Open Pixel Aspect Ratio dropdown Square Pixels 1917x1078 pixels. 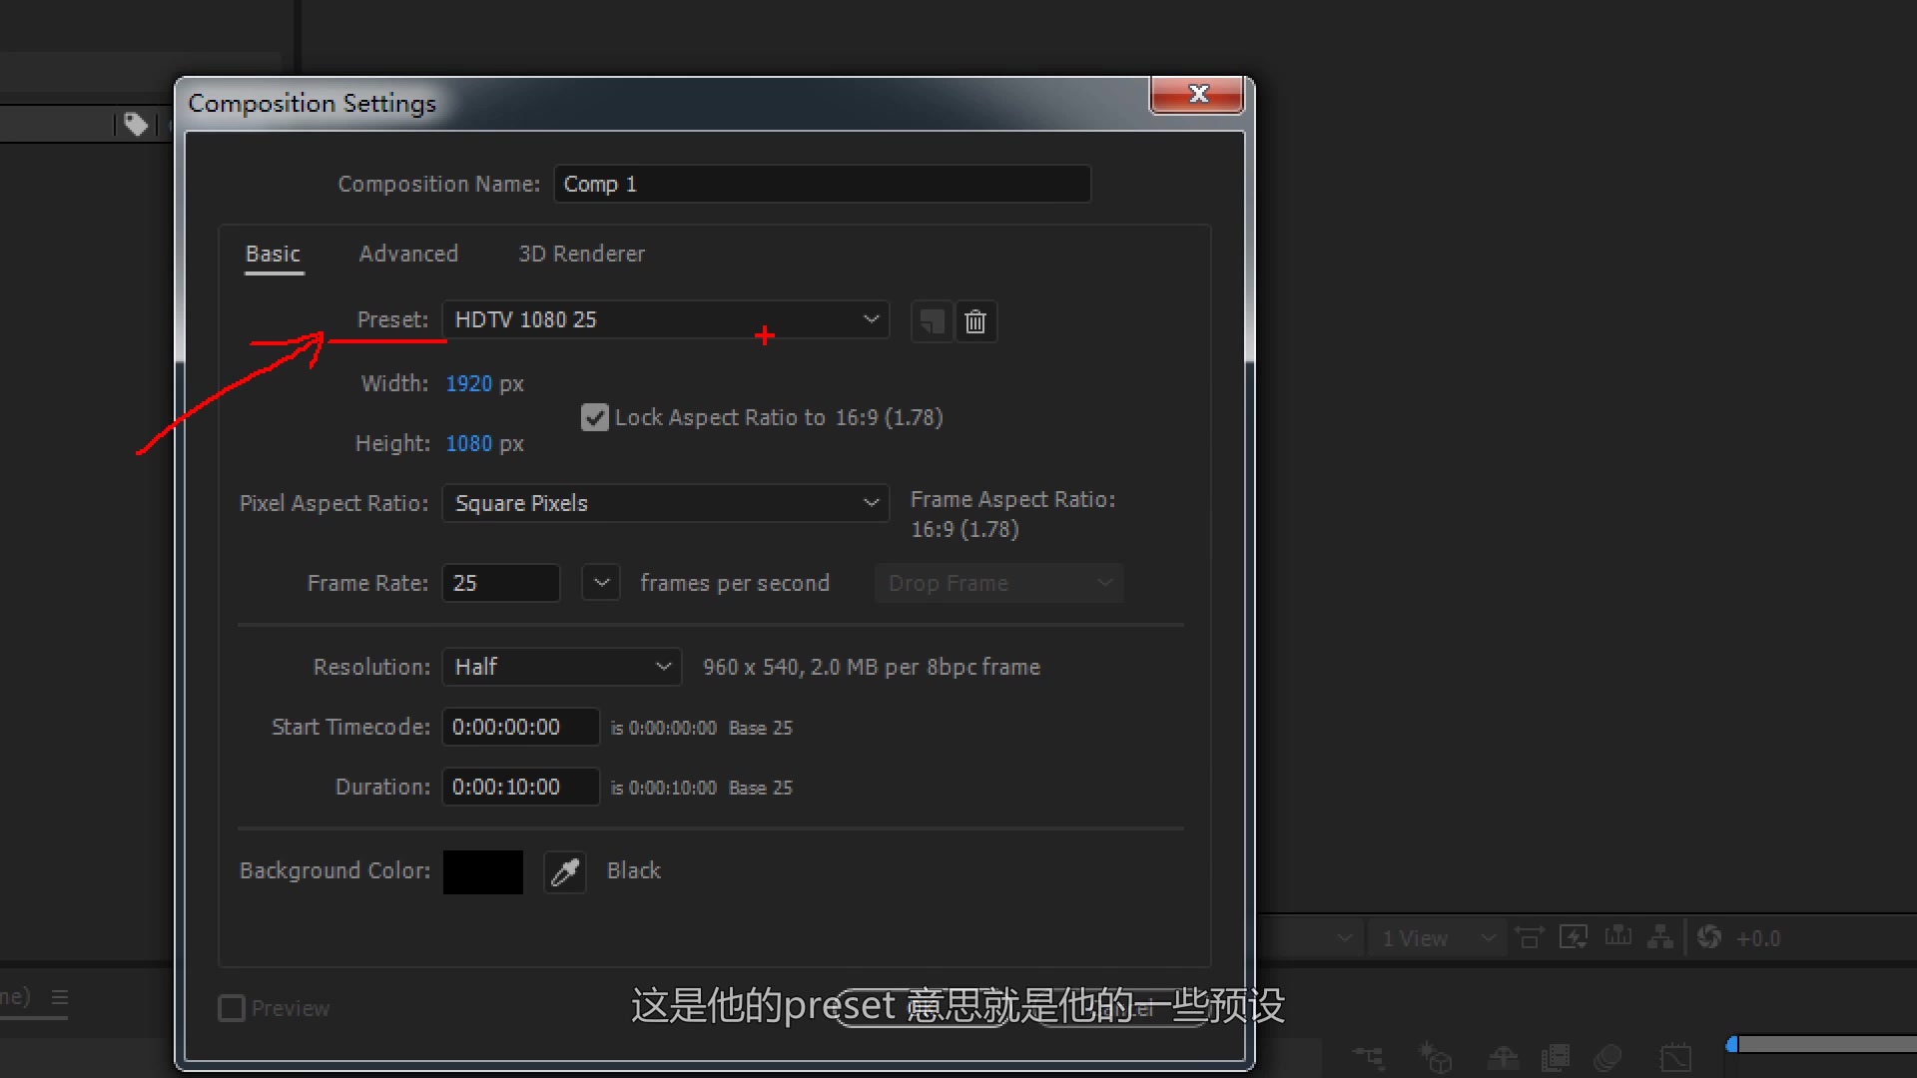(665, 503)
